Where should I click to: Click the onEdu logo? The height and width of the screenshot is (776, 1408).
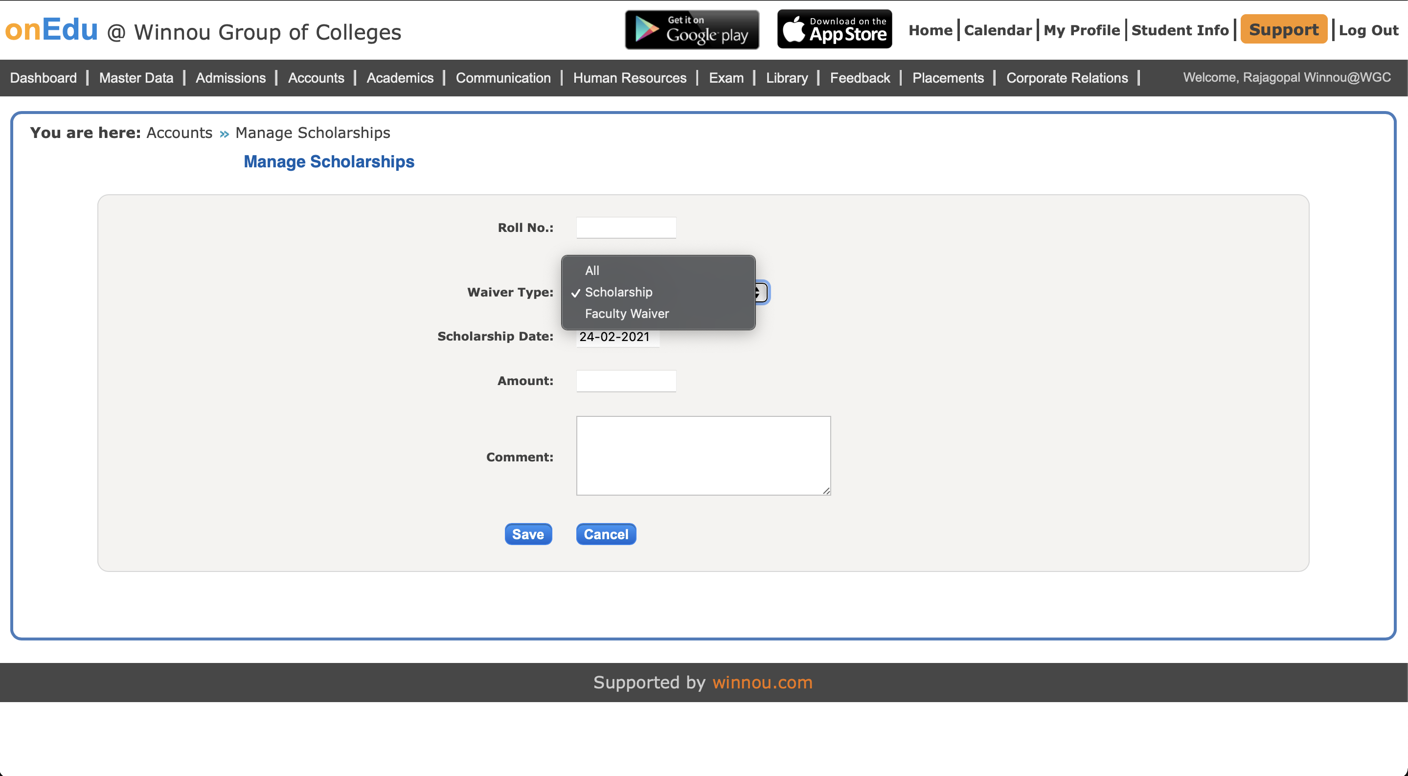[x=51, y=29]
